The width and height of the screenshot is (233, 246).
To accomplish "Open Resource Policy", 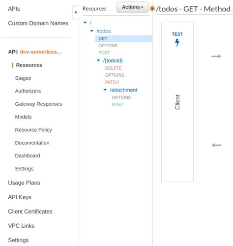I will coord(33,130).
